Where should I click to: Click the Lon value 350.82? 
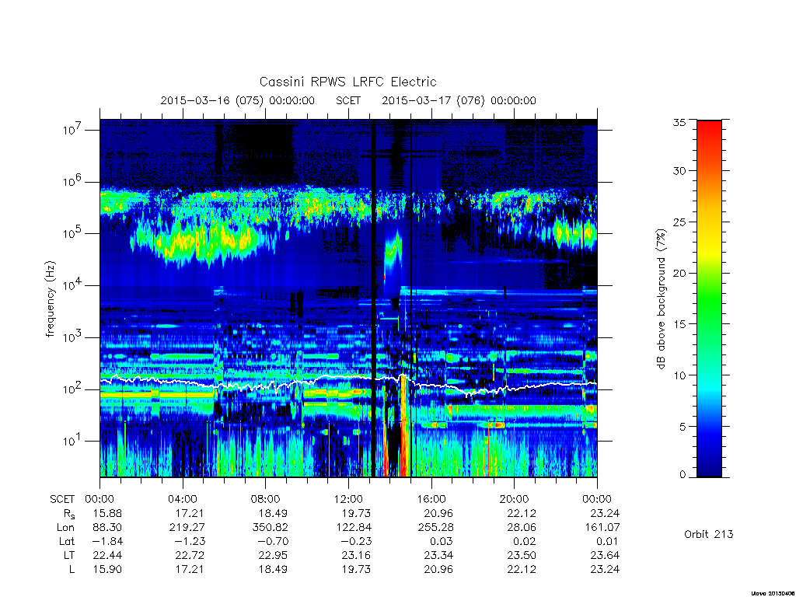click(x=270, y=528)
